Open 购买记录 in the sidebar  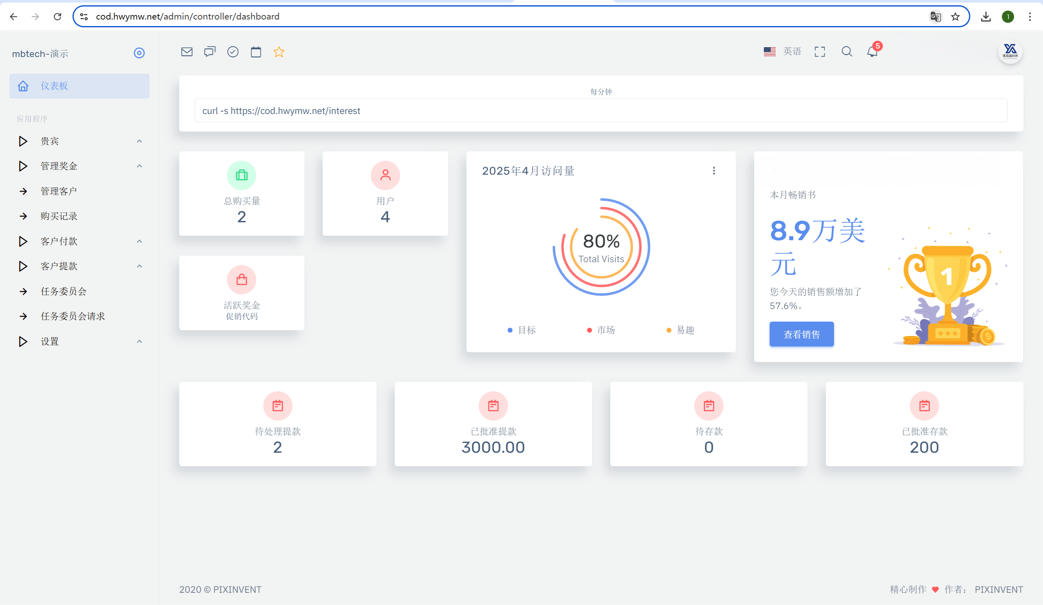59,216
